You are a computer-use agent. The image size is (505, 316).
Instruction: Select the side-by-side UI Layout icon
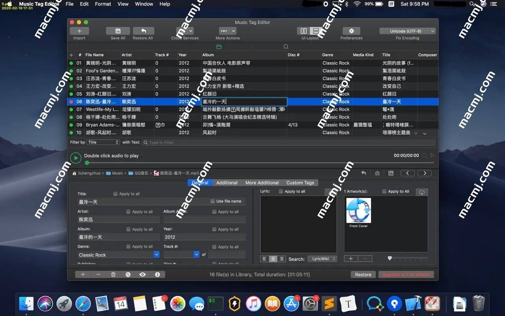coord(304,31)
